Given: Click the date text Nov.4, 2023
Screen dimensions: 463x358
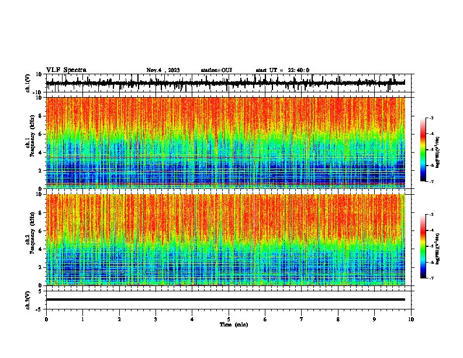Looking at the screenshot, I should (x=163, y=70).
